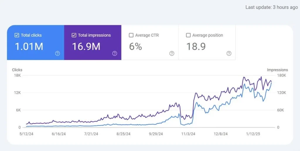Pick the 8/25/24 date on the x-axis

123,134
